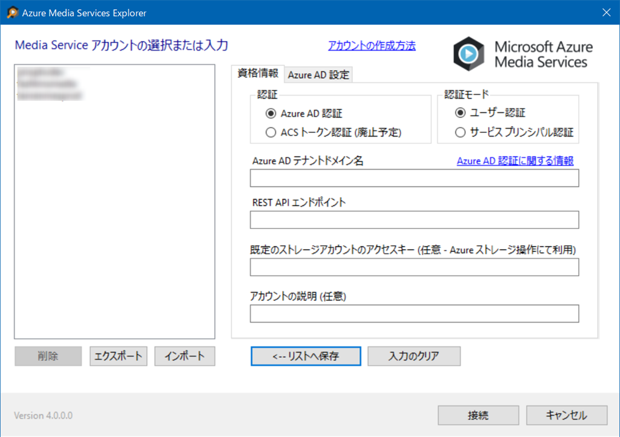Click the エクスポート button
620x437 pixels.
click(x=118, y=356)
